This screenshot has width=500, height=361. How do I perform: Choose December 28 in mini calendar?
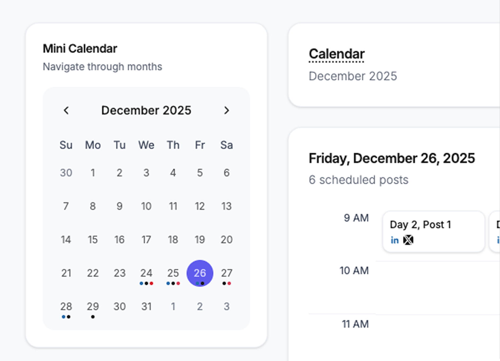[x=66, y=306]
